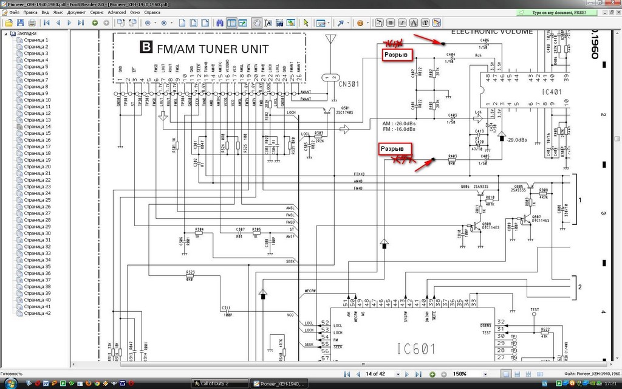622x389 pixels.
Task: Select bookmark Страница 42
Action: pyautogui.click(x=37, y=313)
